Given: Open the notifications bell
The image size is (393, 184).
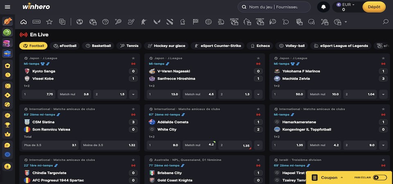Looking at the screenshot, I should click(x=323, y=7).
